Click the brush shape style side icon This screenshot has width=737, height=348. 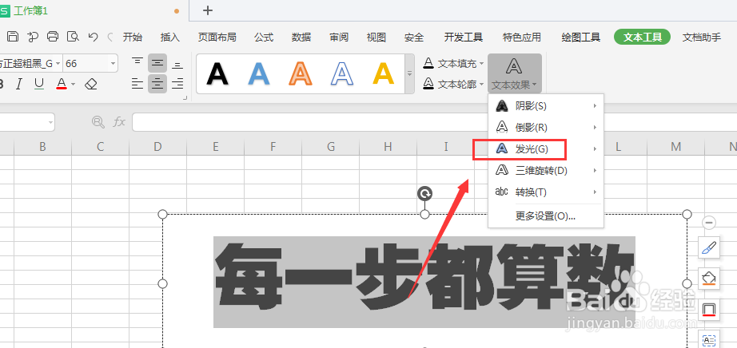click(x=709, y=247)
